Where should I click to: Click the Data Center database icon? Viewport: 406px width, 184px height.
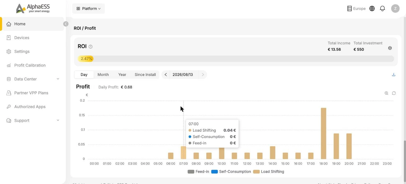pyautogui.click(x=9, y=79)
